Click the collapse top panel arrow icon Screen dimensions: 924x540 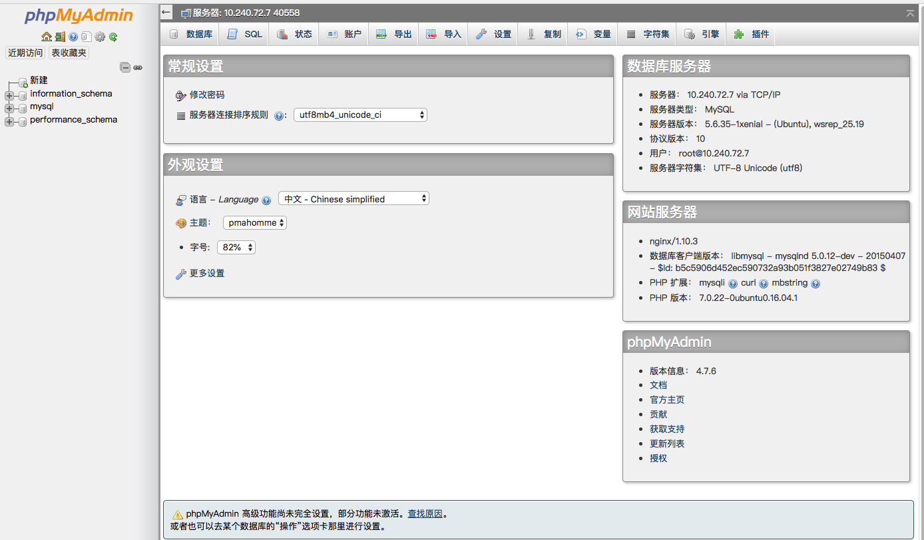coord(910,13)
